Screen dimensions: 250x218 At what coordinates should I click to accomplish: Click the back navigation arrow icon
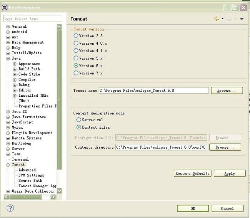[x=217, y=19]
